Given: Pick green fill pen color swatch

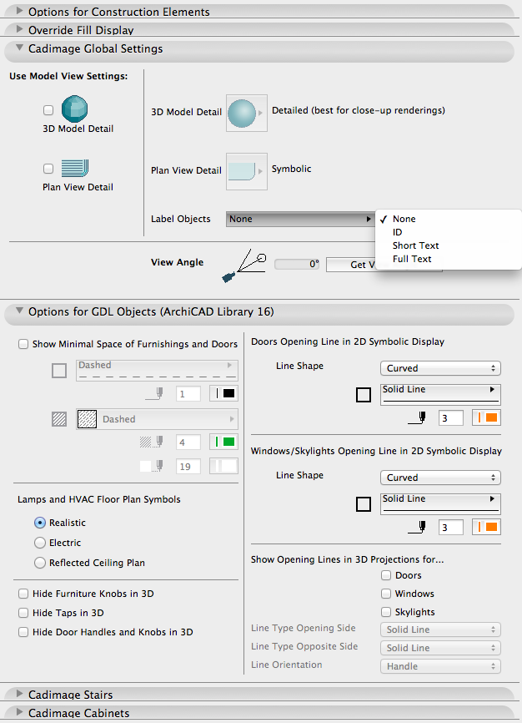Looking at the screenshot, I should pyautogui.click(x=224, y=442).
